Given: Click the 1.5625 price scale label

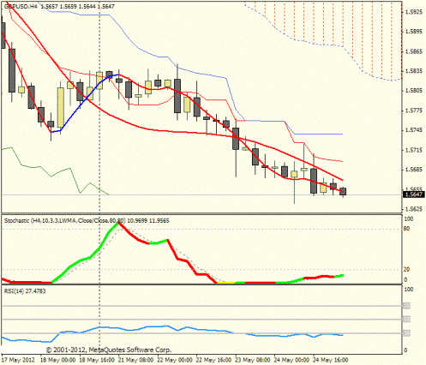Looking at the screenshot, I should 414,209.
